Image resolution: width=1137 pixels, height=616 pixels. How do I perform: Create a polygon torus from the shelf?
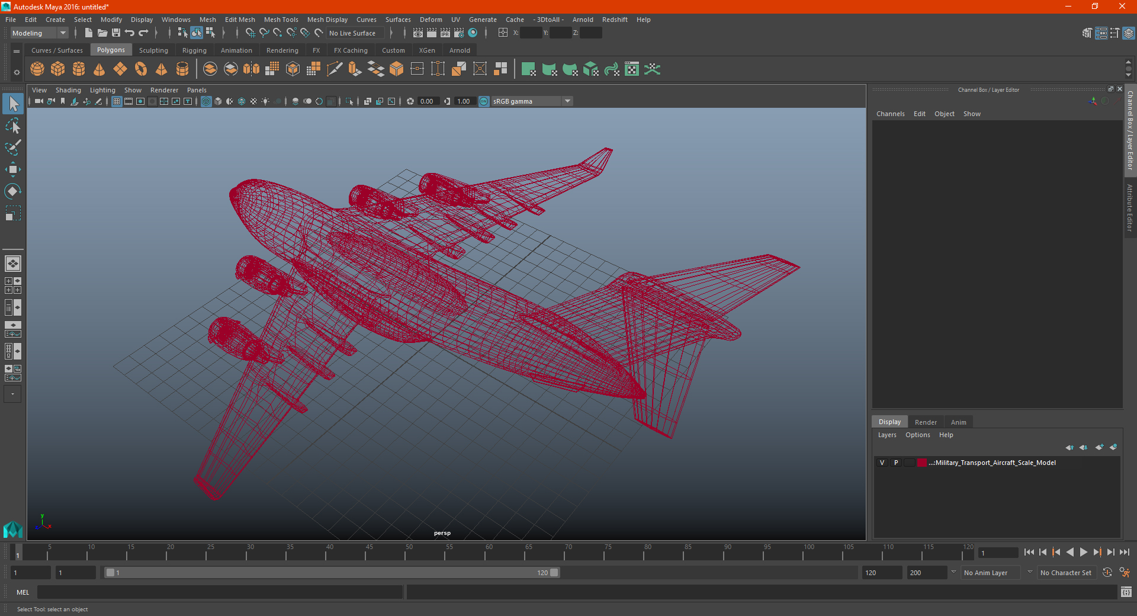141,69
